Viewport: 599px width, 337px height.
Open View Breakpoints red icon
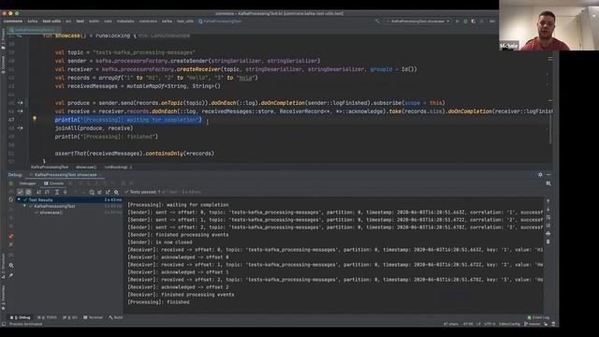[x=10, y=236]
